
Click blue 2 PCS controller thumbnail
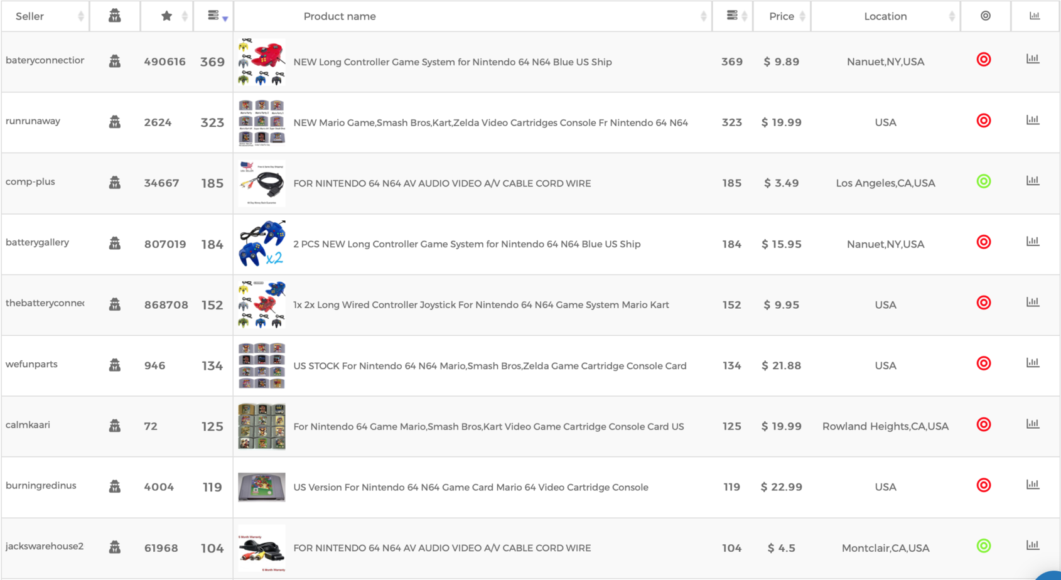tap(262, 244)
